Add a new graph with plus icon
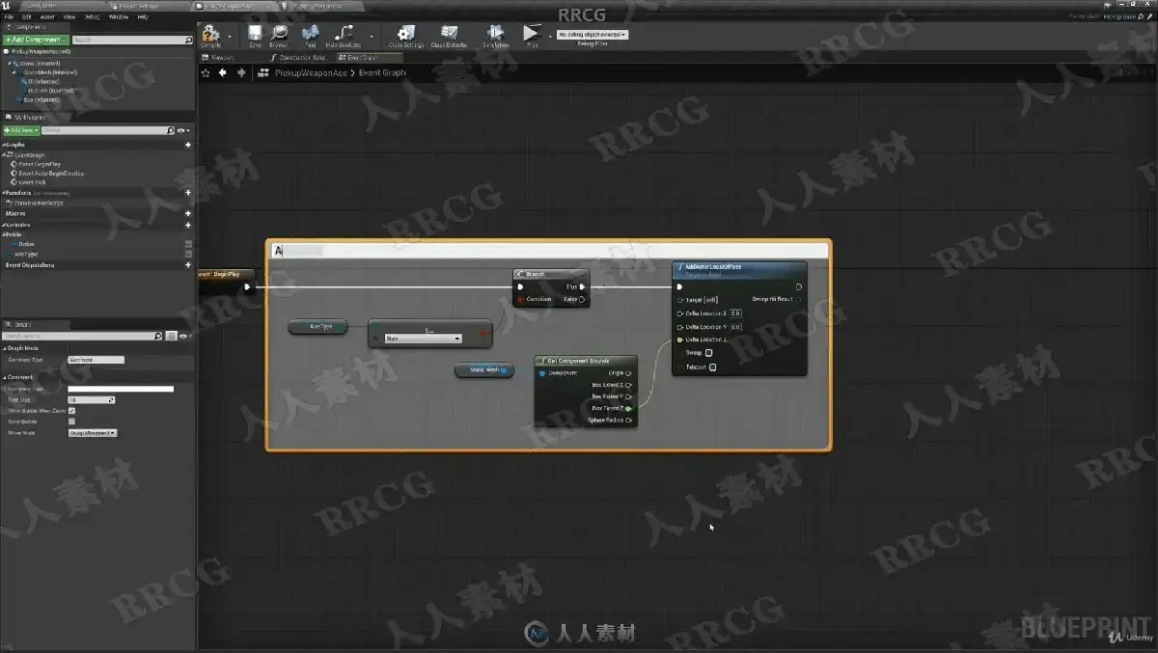The height and width of the screenshot is (653, 1158). point(188,145)
